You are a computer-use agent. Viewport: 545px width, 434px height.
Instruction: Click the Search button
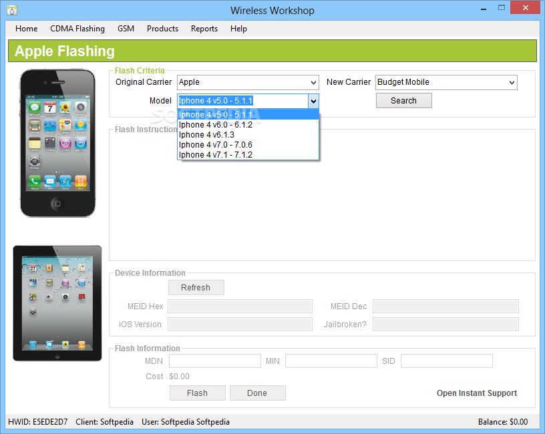(403, 101)
